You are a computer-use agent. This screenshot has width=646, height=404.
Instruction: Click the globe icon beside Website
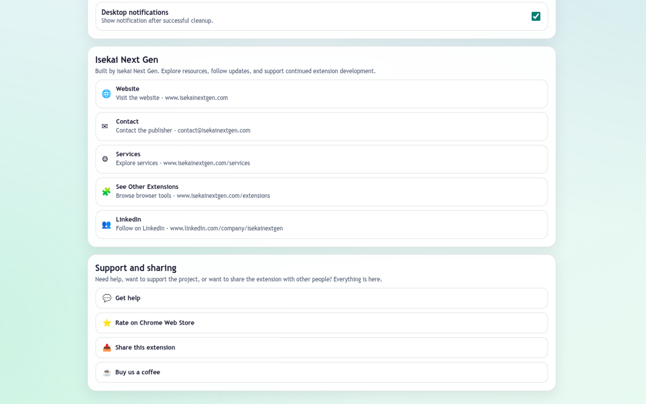point(106,94)
